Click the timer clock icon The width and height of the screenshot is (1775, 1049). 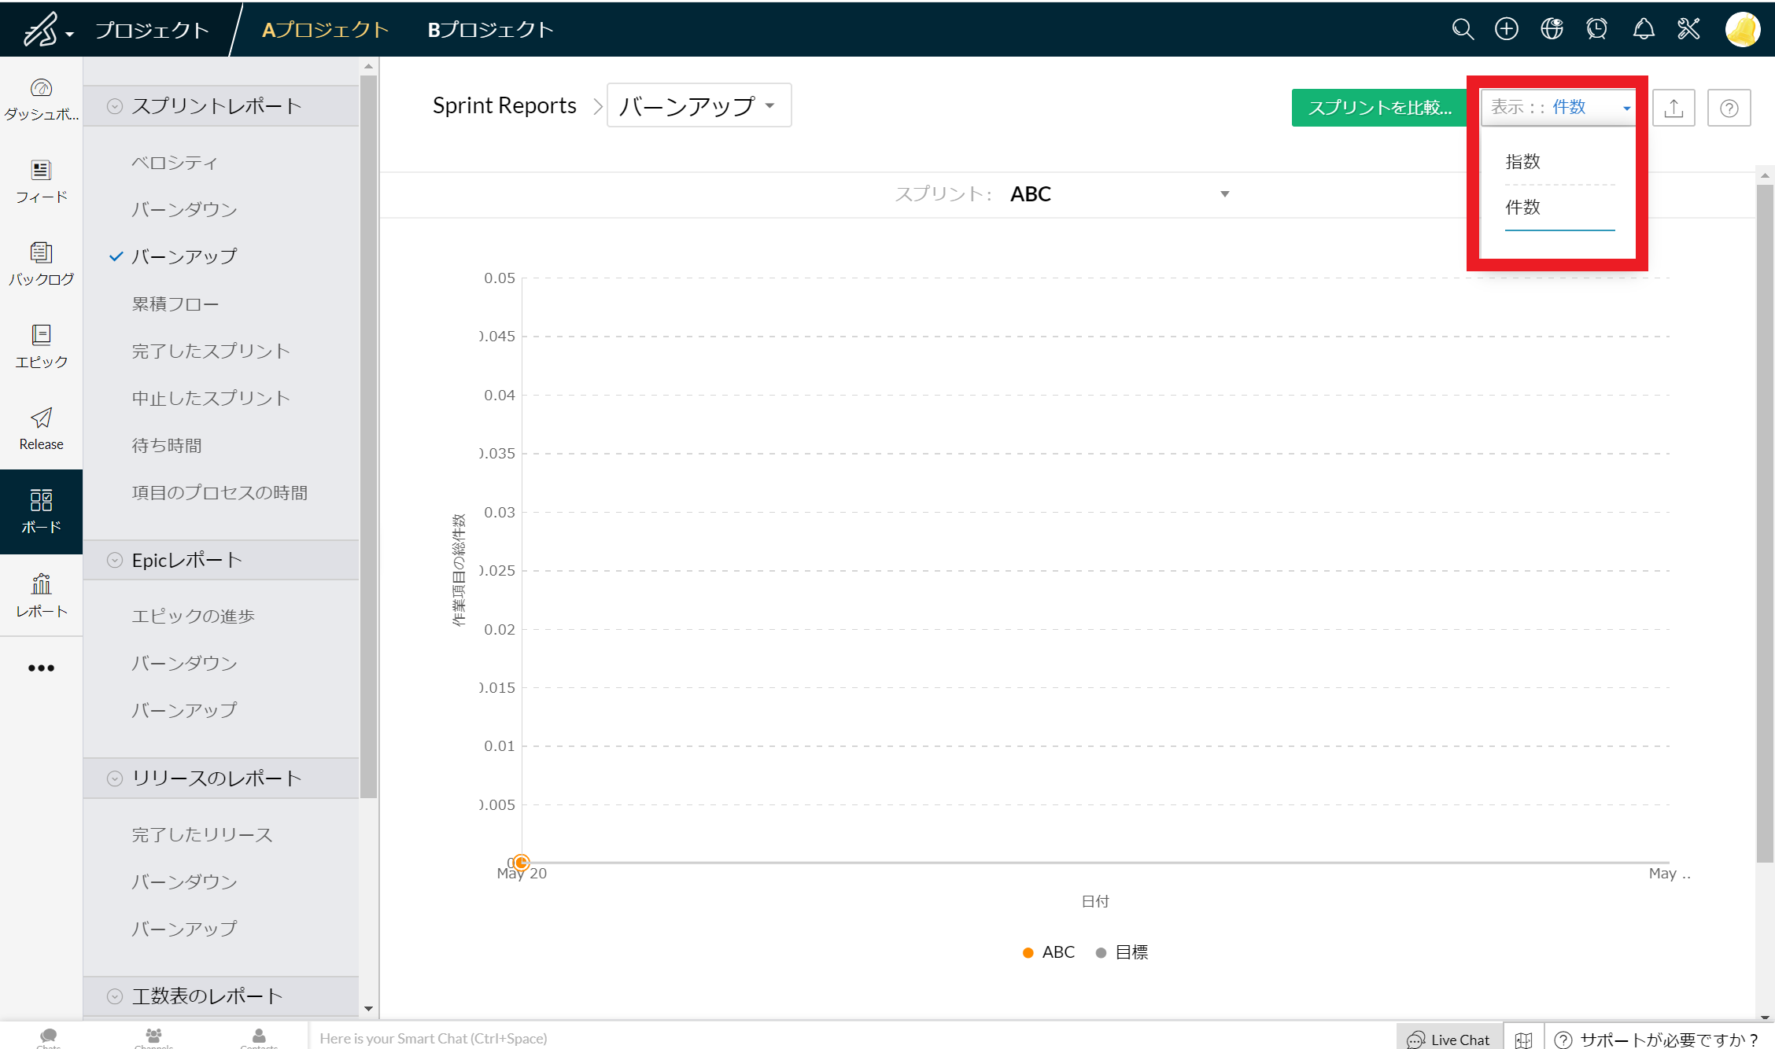click(1597, 29)
